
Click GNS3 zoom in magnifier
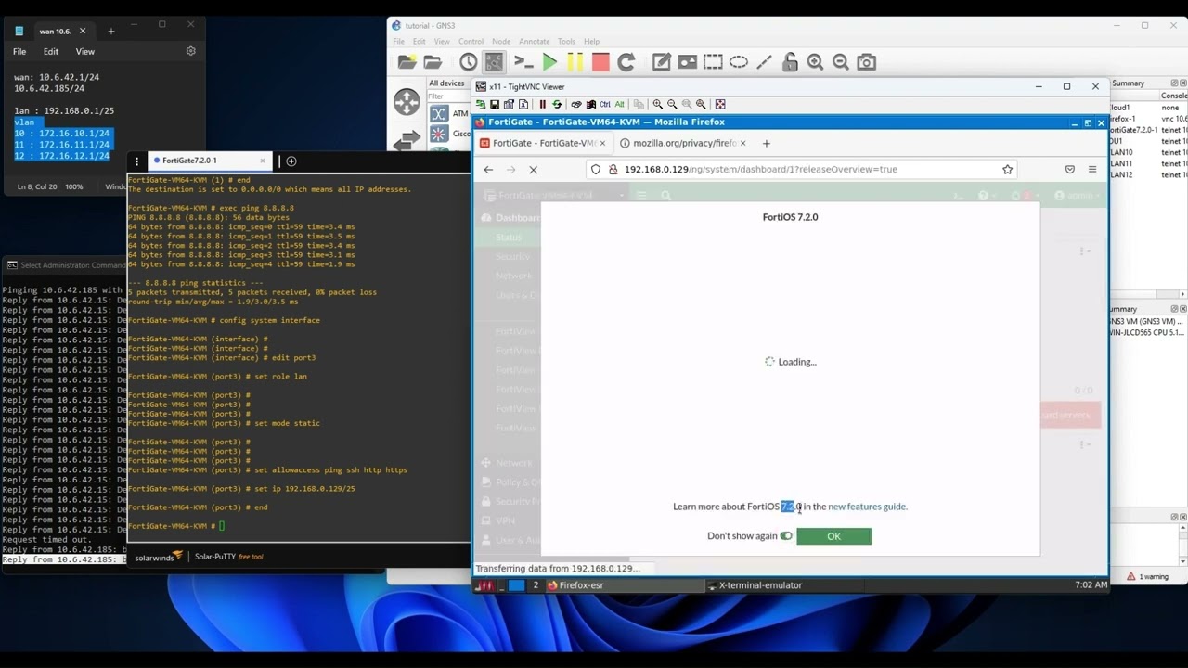815,62
